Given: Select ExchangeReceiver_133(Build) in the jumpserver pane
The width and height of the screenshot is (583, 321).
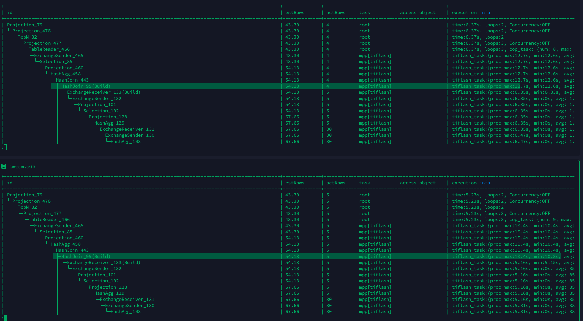Looking at the screenshot, I should point(103,263).
